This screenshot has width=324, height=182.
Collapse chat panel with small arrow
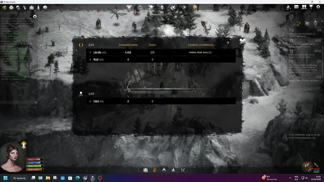36,102
